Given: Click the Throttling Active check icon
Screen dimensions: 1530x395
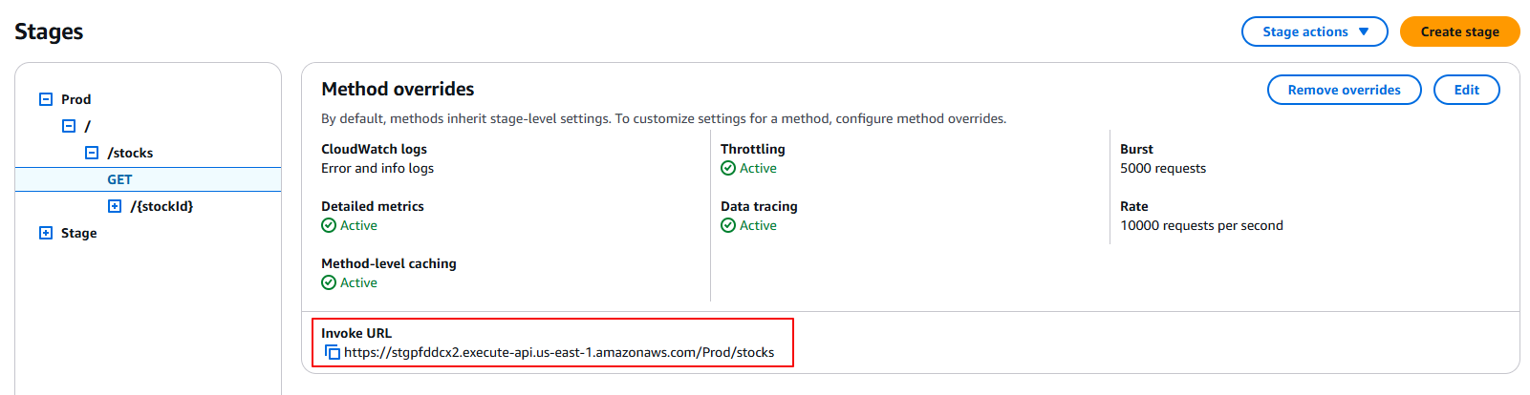Looking at the screenshot, I should [x=728, y=168].
